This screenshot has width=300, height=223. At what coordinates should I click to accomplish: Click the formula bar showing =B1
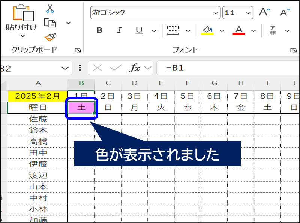click(x=225, y=68)
